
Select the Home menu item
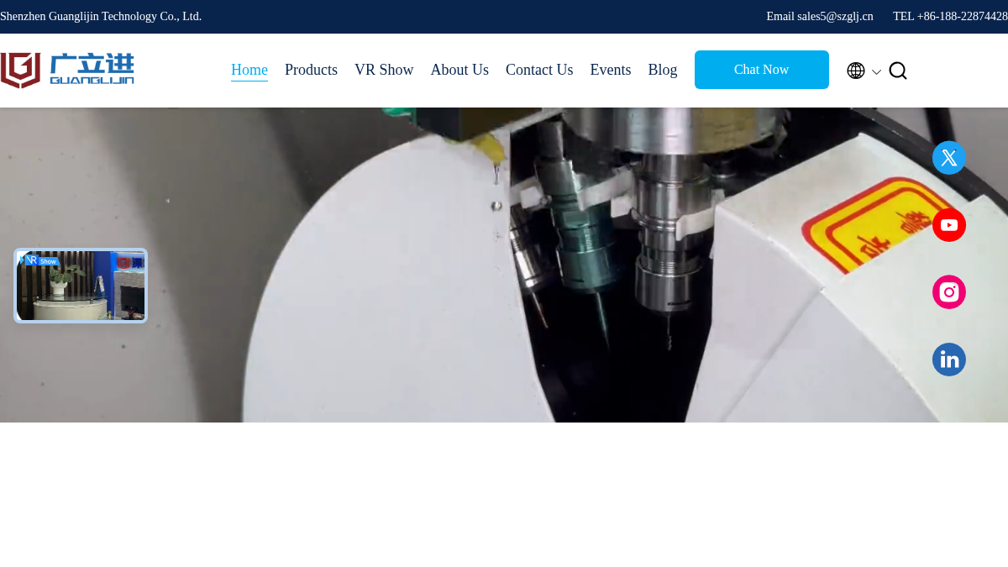[249, 71]
